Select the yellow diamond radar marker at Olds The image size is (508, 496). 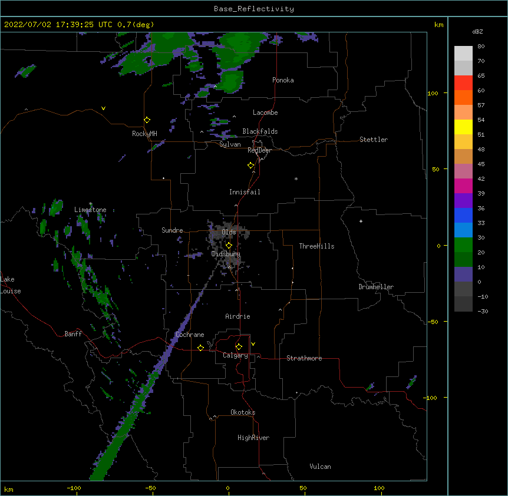click(229, 246)
